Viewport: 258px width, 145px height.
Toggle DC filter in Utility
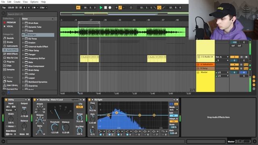point(27,134)
